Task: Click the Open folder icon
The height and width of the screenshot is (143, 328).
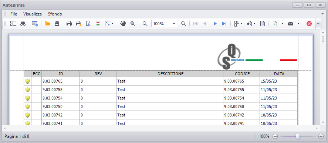Action: (x=47, y=24)
